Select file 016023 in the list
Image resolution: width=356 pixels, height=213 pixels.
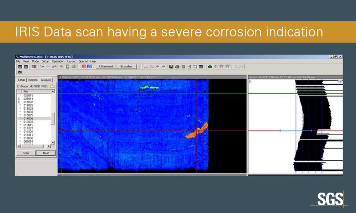[x=28, y=109]
